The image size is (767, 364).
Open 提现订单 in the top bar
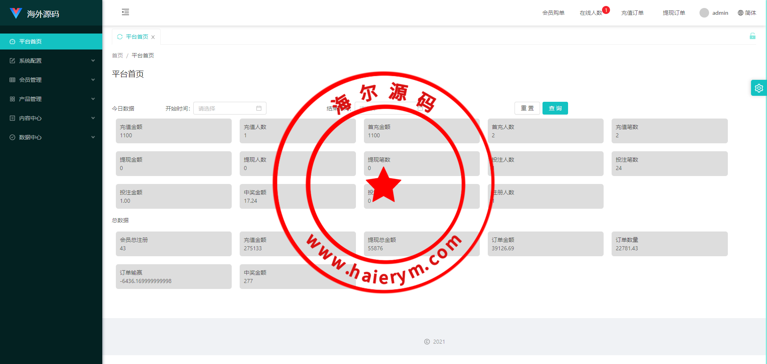click(674, 13)
